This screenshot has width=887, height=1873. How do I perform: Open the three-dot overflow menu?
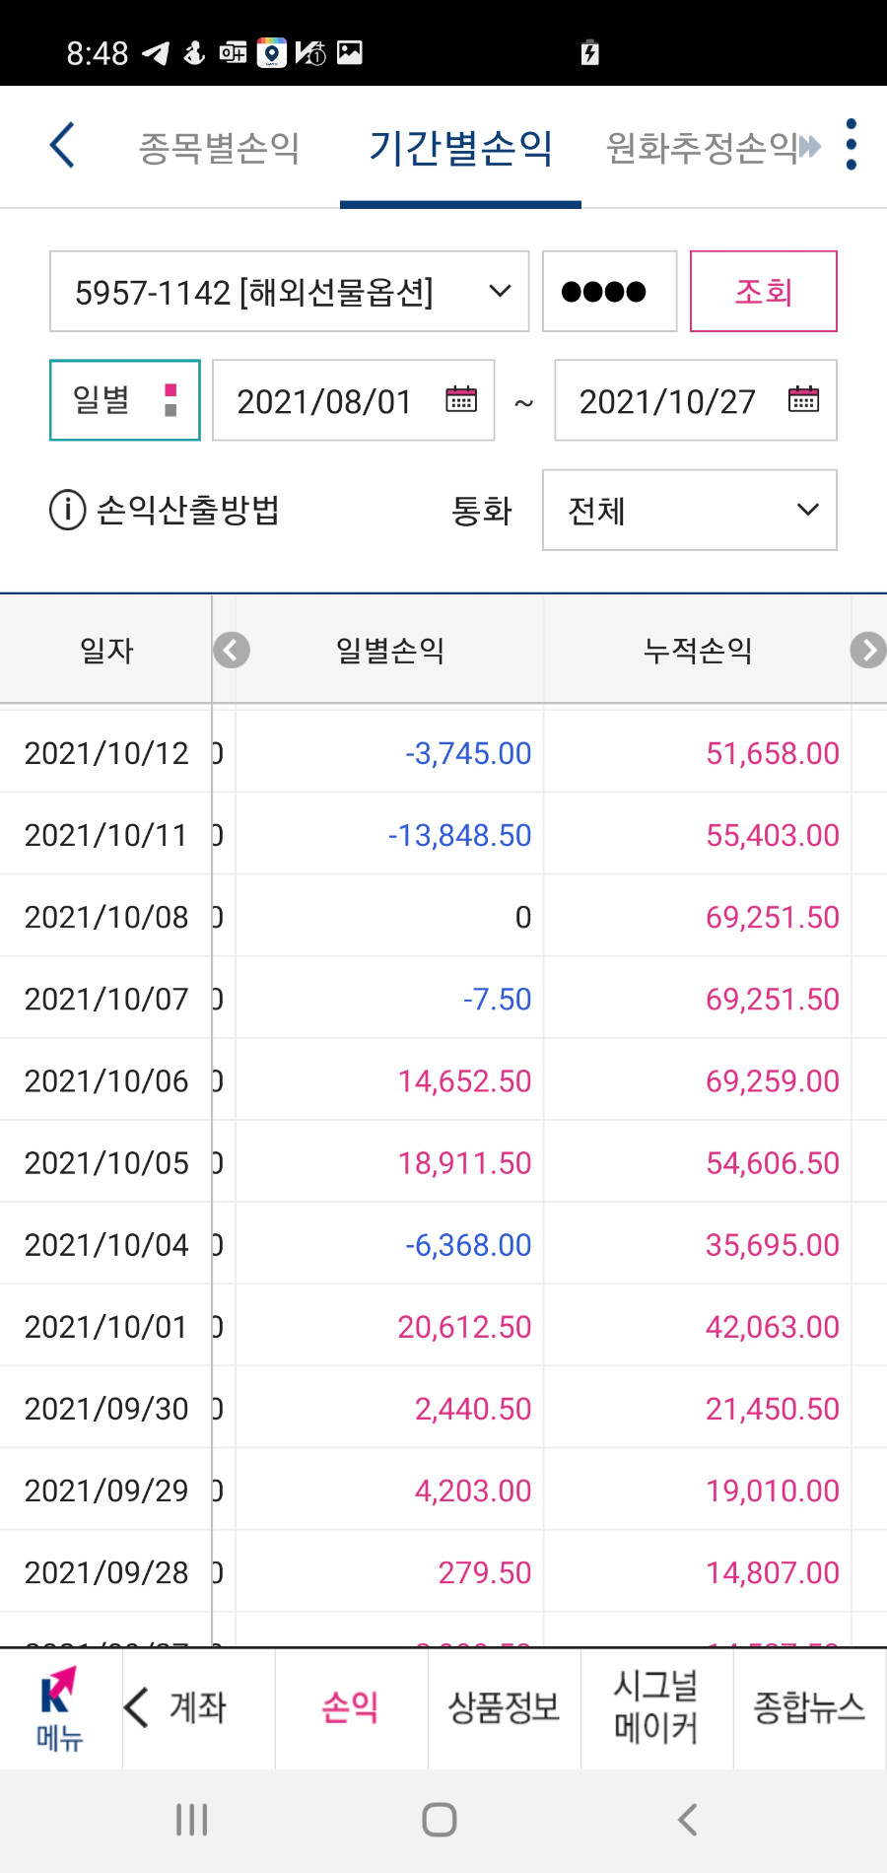tap(852, 145)
